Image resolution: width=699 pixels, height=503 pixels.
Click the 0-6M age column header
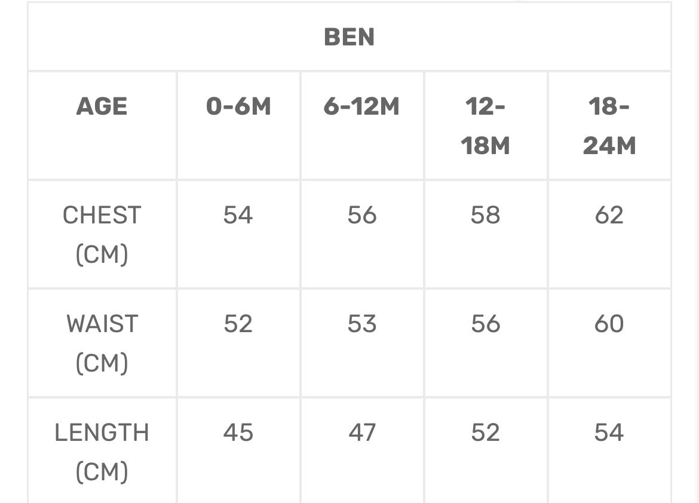(238, 107)
